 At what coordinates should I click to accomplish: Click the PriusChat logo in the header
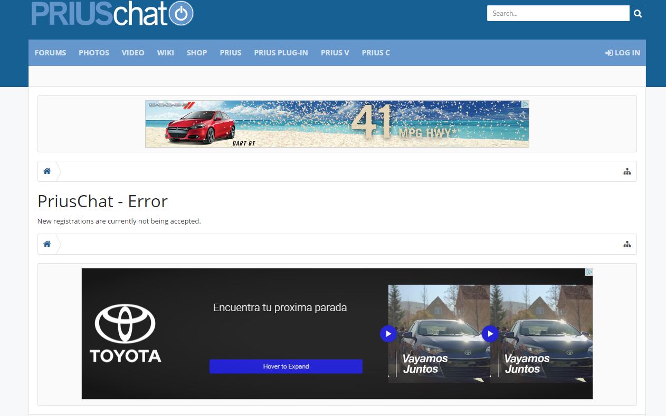pyautogui.click(x=112, y=13)
